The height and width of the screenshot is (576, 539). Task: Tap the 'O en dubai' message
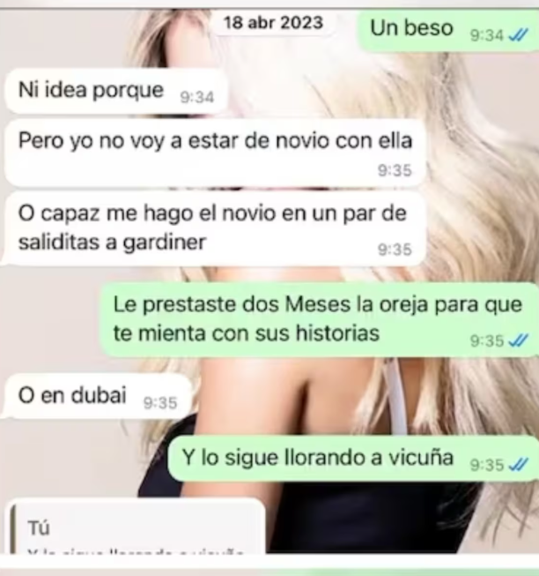(97, 396)
